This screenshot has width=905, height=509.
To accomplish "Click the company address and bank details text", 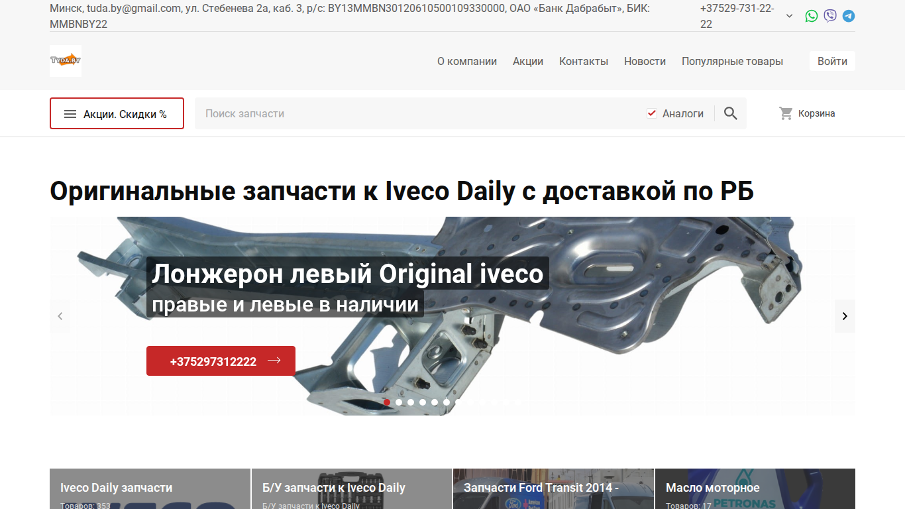I will point(350,16).
